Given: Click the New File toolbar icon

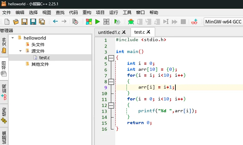Looking at the screenshot, I should [7, 22].
